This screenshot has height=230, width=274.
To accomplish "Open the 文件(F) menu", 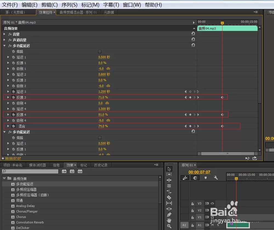I will [x=10, y=5].
